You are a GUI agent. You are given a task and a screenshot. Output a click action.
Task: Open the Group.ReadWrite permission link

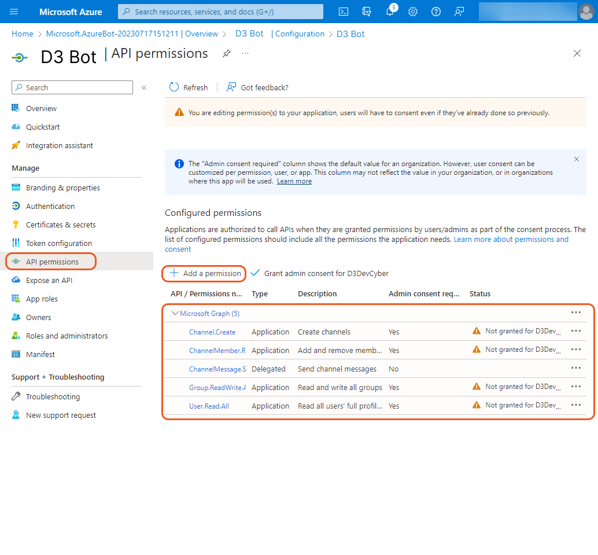(217, 387)
